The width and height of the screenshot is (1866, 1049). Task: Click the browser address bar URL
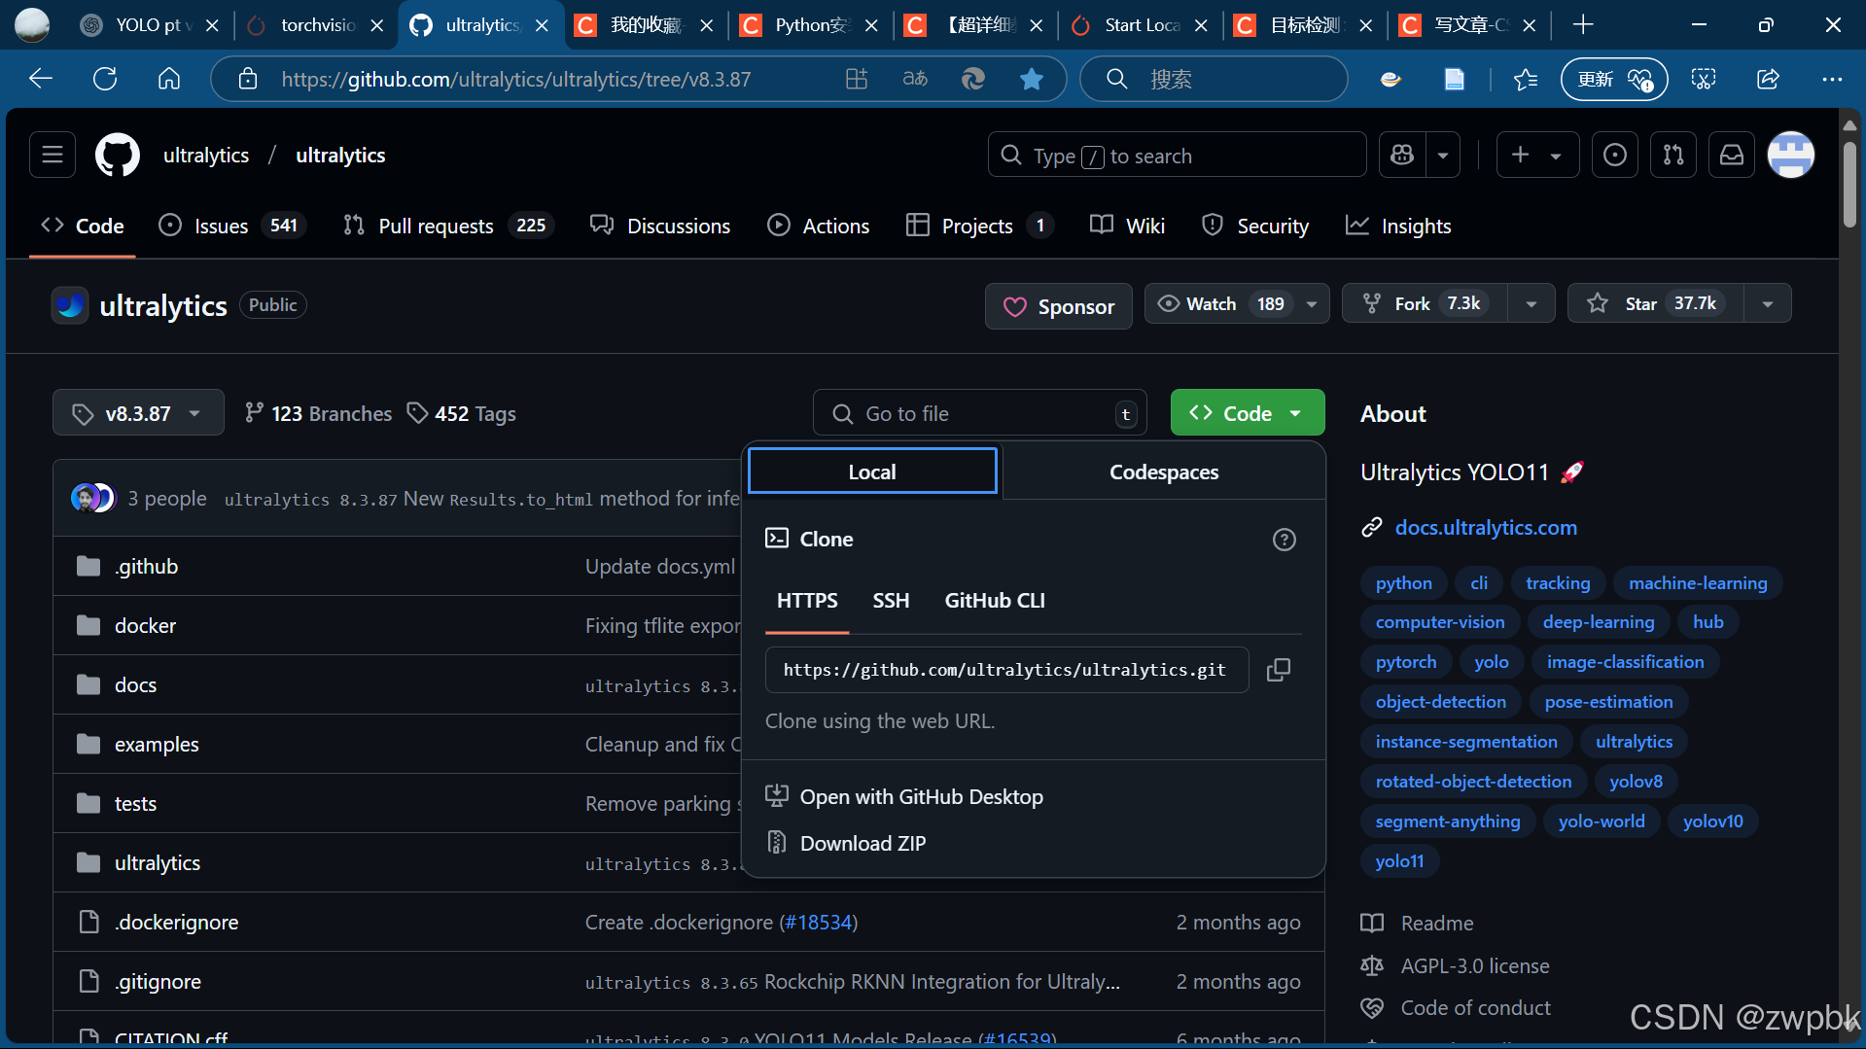pos(515,79)
